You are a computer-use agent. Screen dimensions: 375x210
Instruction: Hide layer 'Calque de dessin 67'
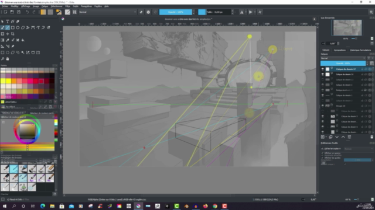pyautogui.click(x=323, y=69)
